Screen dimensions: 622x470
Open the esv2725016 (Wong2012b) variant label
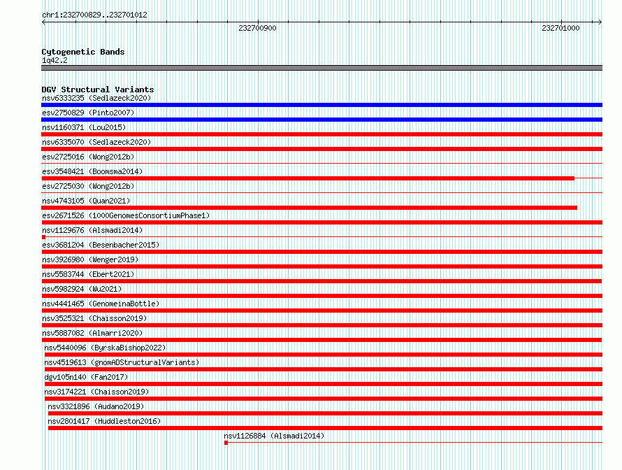[x=88, y=157]
